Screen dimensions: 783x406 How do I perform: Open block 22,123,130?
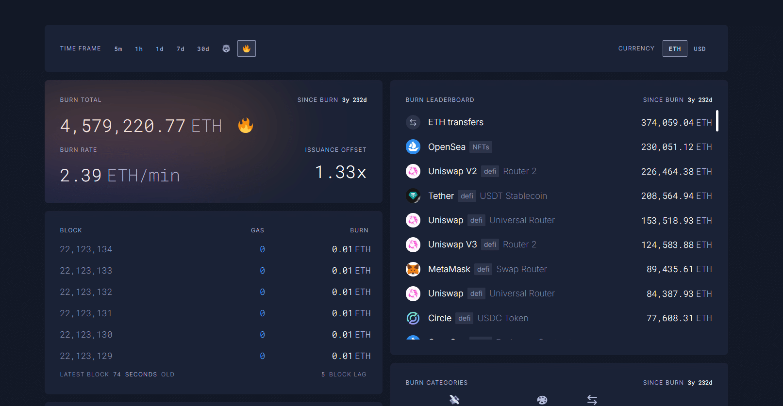pos(86,335)
